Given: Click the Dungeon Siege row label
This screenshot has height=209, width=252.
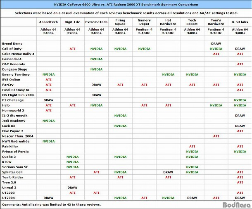Looking at the screenshot, I should coord(14,69).
